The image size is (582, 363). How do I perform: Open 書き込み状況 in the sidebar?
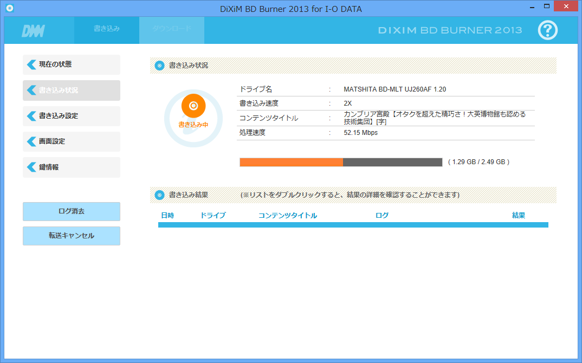[x=72, y=90]
